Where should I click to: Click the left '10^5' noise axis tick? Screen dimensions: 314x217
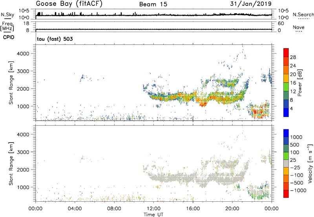[x=24, y=11]
